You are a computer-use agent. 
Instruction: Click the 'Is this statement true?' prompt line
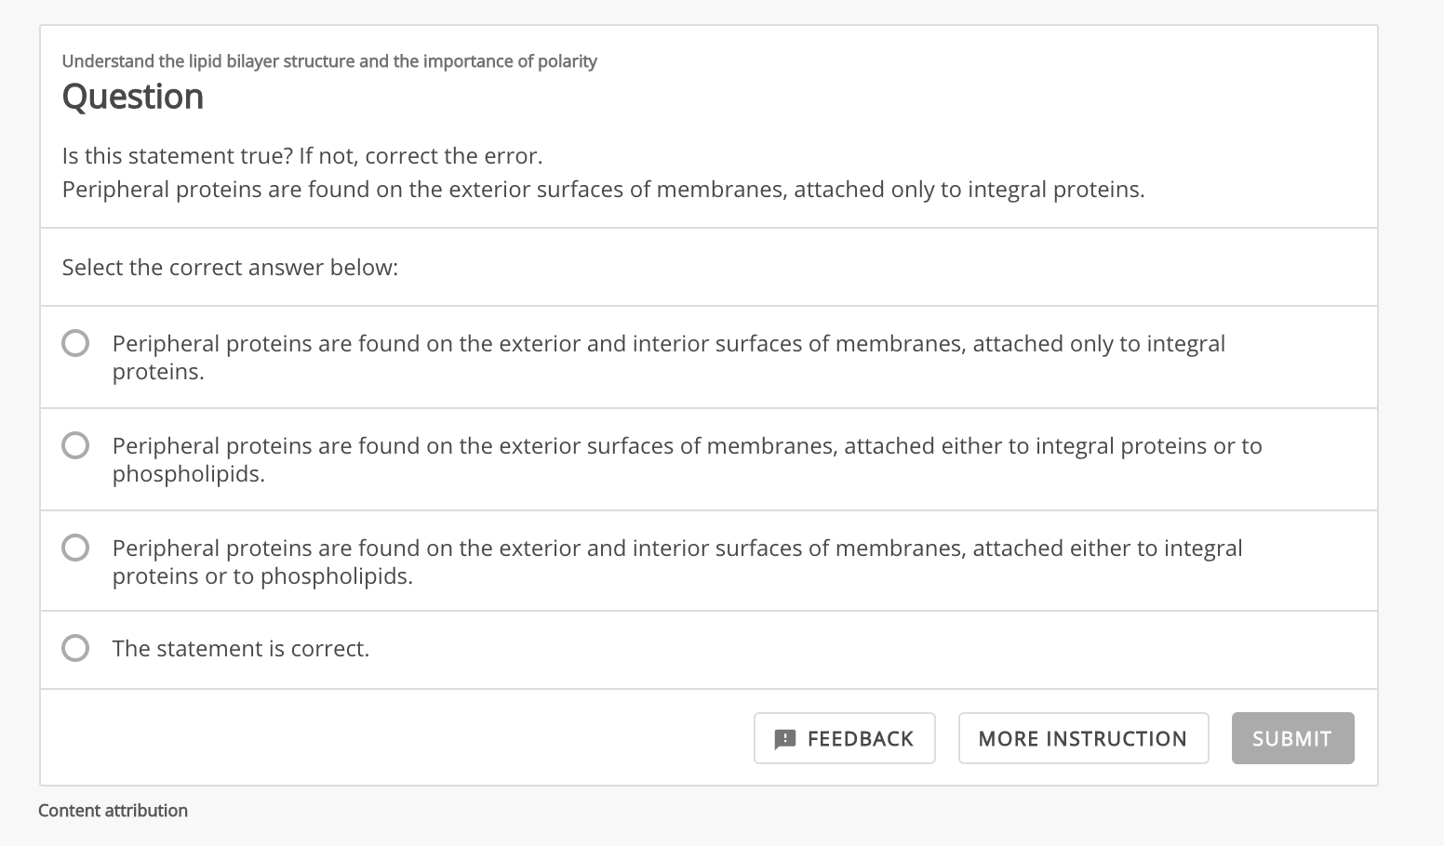(x=302, y=156)
